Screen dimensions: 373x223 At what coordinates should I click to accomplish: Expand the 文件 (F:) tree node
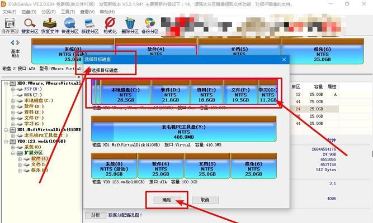(x=13, y=118)
